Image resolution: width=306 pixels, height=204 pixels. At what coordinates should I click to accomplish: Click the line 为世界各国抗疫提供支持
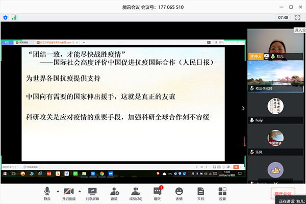click(x=63, y=78)
